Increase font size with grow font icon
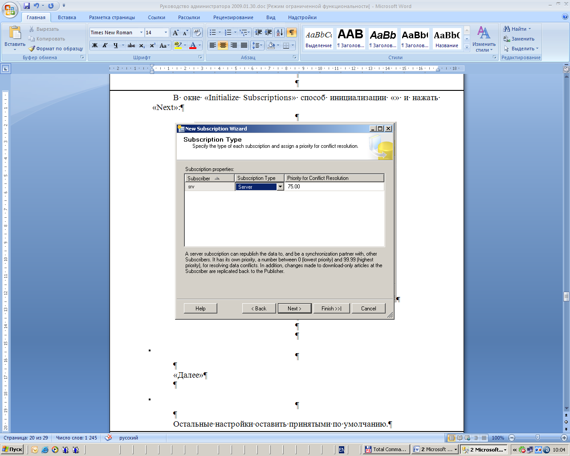The image size is (570, 456). (175, 33)
